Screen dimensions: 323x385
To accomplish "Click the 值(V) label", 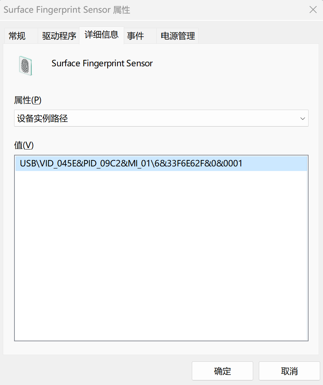I will (x=24, y=145).
